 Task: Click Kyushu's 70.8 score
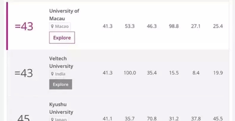[x=152, y=119]
